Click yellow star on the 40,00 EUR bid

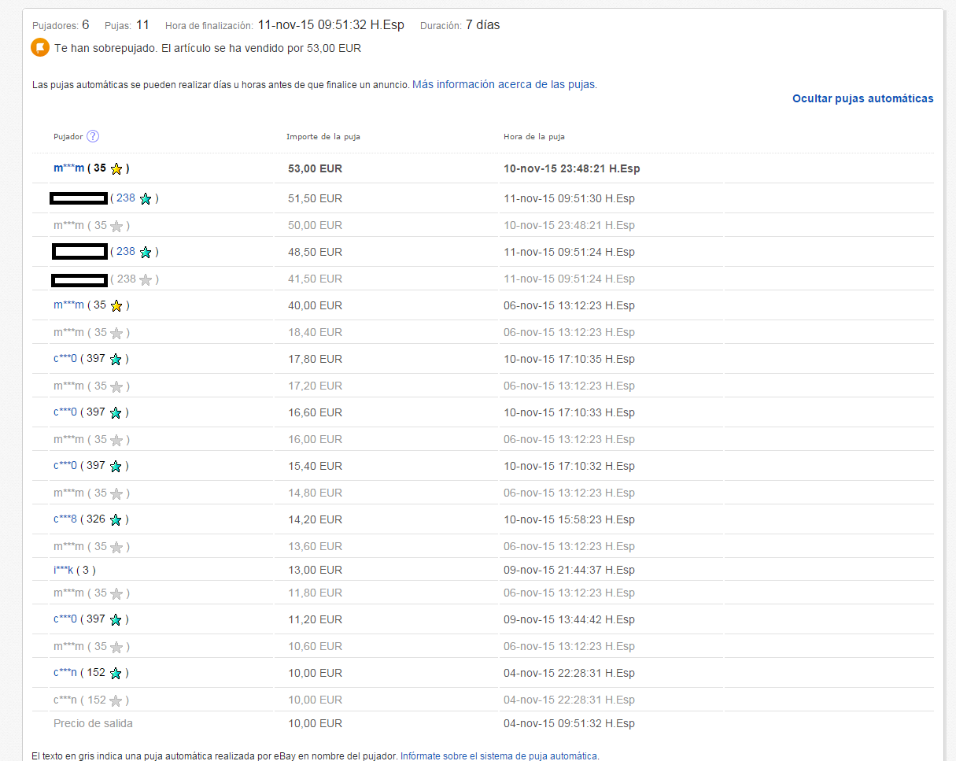point(116,305)
